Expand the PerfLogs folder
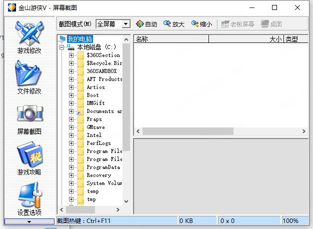Viewport: 313px width, 229px height. [x=71, y=143]
